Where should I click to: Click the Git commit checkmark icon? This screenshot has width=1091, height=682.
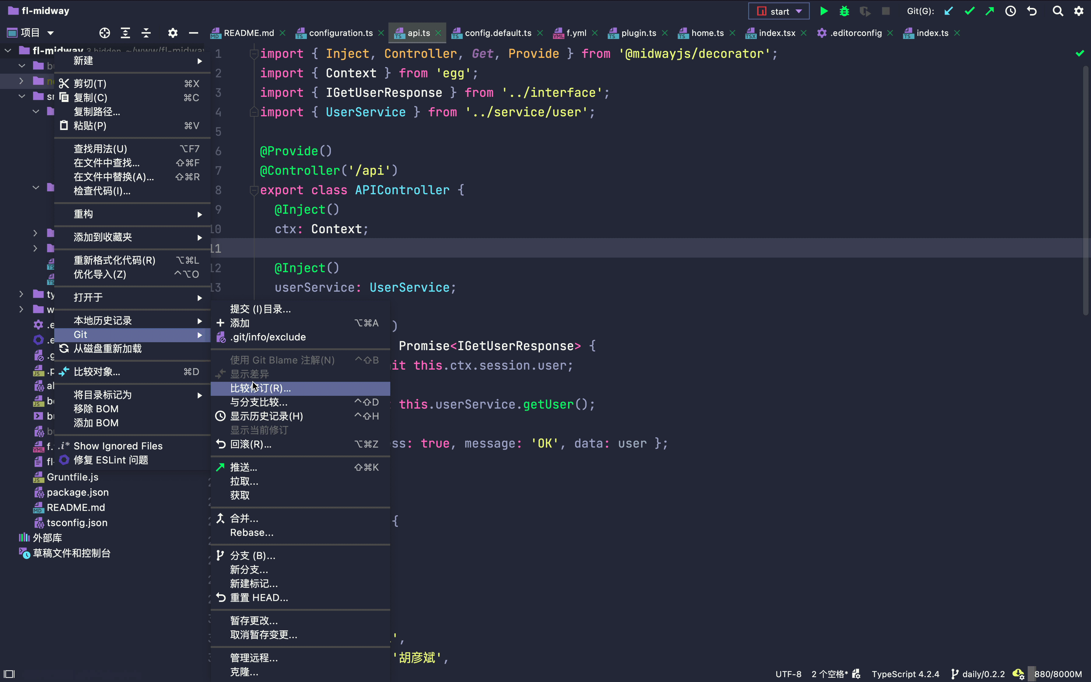coord(969,11)
